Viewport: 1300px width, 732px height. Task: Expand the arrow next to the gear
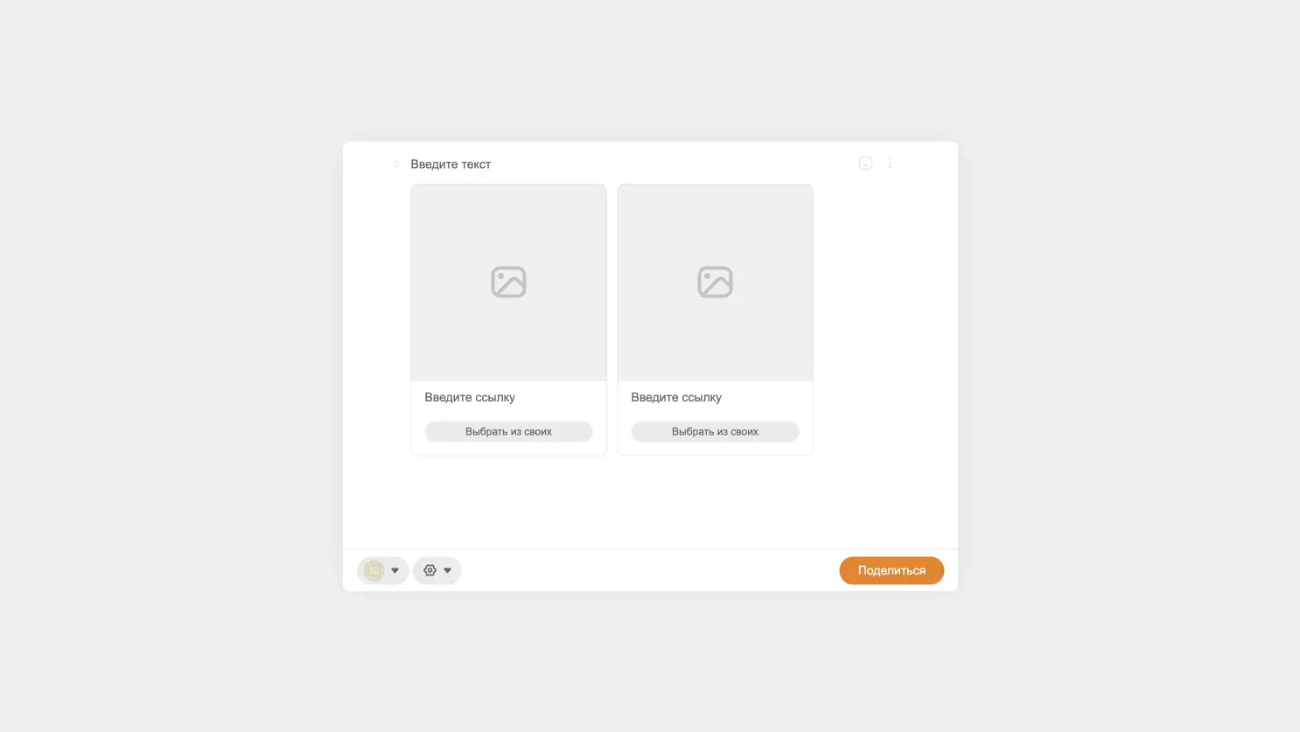447,570
